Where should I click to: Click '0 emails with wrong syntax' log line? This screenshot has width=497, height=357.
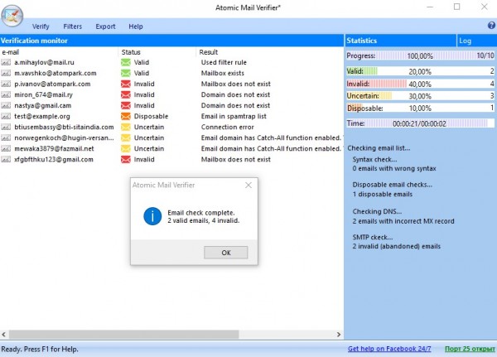394,168
